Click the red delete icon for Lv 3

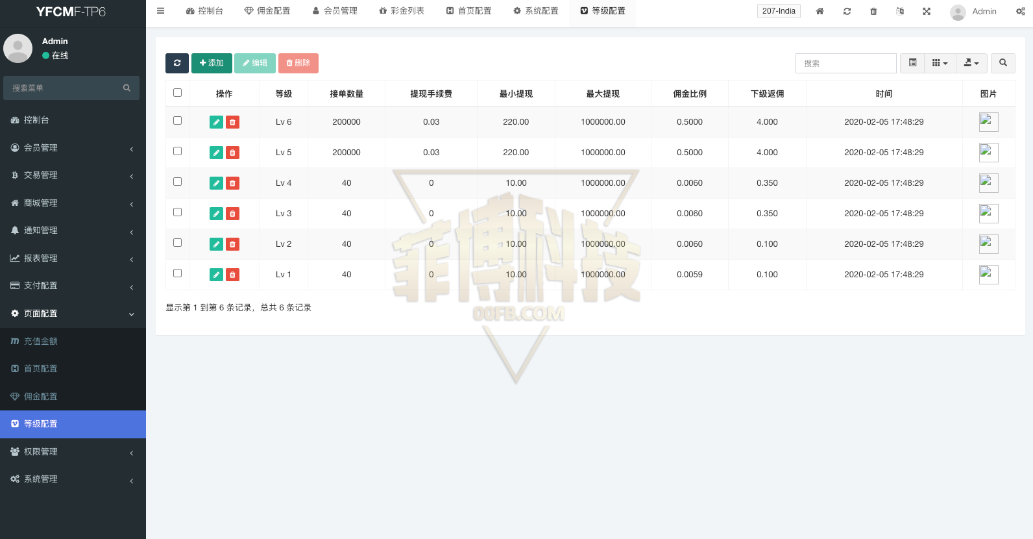(x=232, y=214)
